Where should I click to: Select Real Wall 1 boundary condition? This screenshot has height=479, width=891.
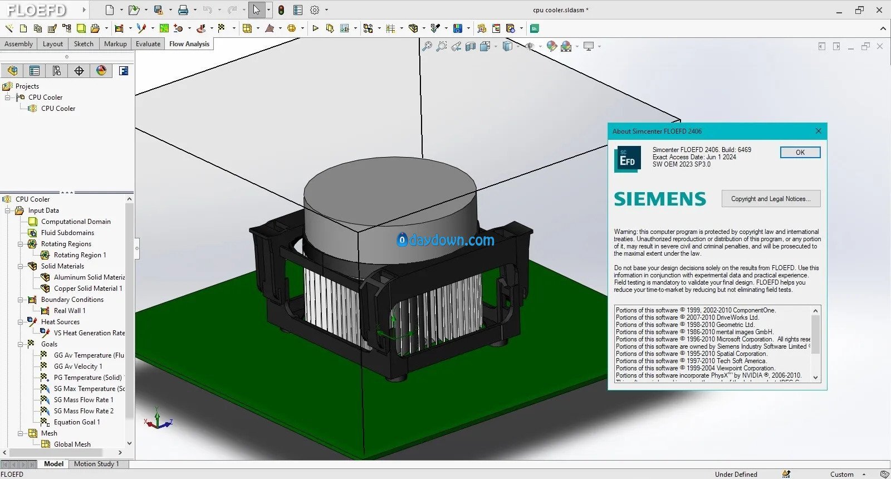pyautogui.click(x=70, y=311)
